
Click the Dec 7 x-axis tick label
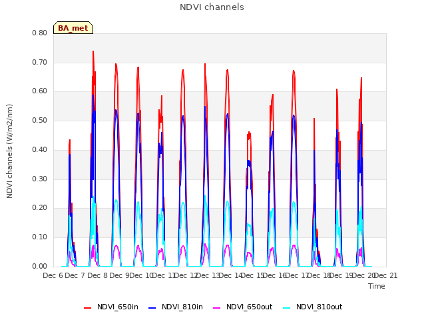[x=75, y=275]
